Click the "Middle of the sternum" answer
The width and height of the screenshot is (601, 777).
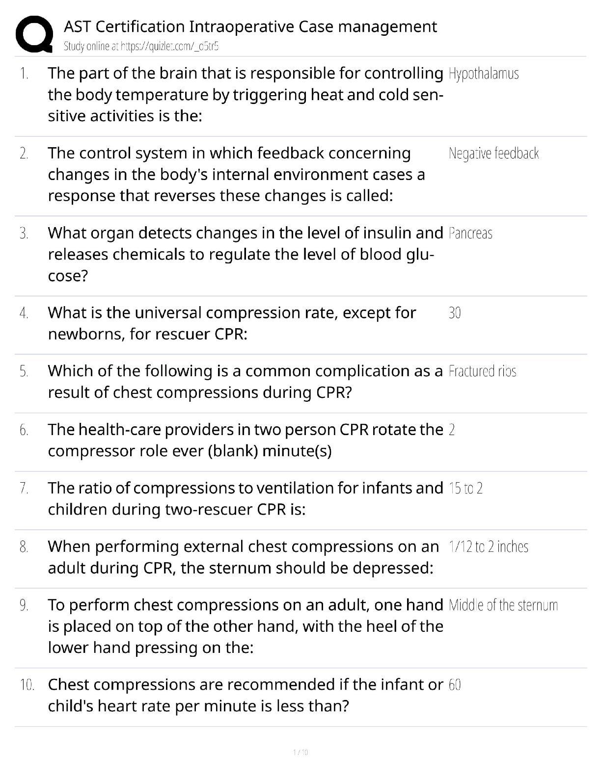503,605
